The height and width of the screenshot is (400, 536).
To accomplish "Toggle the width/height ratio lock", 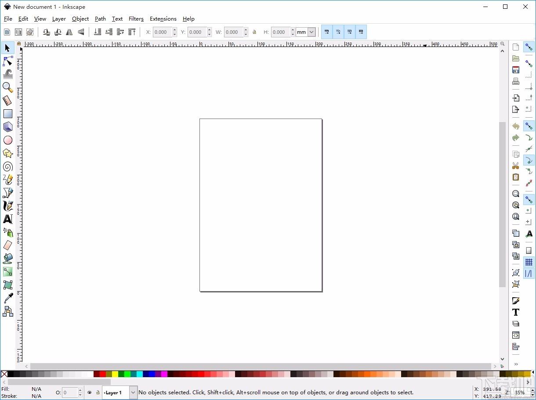I will (x=254, y=32).
